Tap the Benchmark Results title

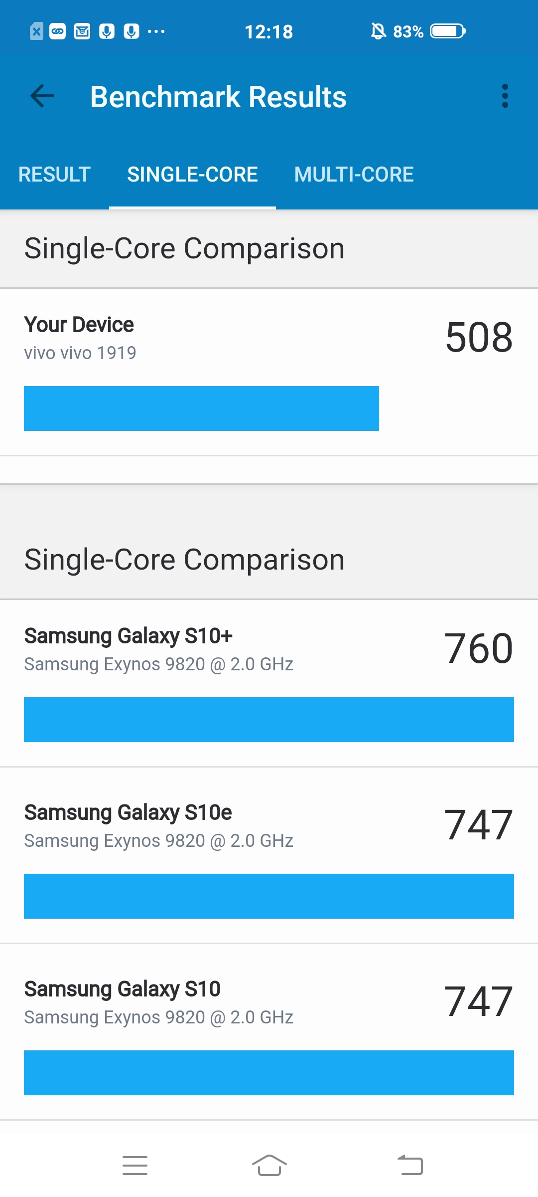(218, 97)
